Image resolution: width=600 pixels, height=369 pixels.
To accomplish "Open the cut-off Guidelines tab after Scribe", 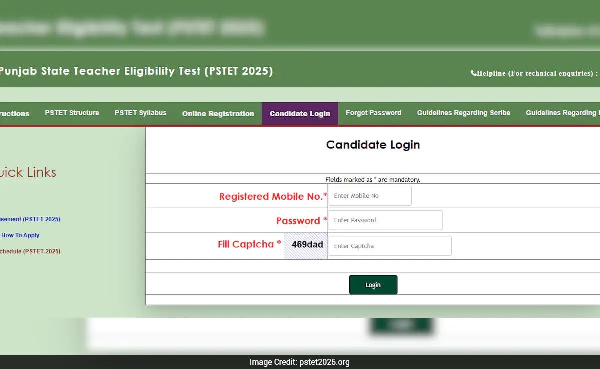I will click(x=561, y=113).
